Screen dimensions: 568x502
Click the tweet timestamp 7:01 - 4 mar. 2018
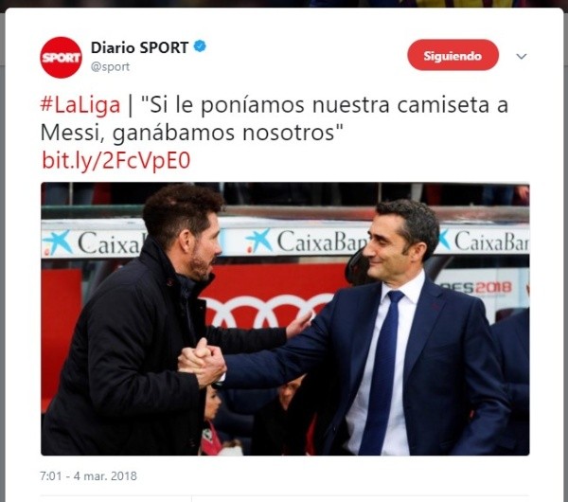point(88,475)
